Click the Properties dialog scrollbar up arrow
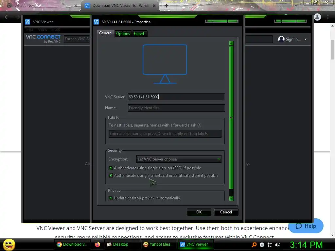 click(231, 43)
